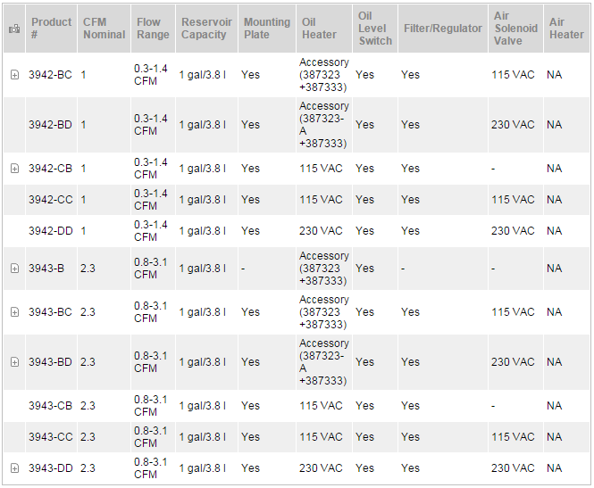Viewport: 594px width, 488px height.
Task: Expand details for product 3943-BD
Action: [x=14, y=362]
